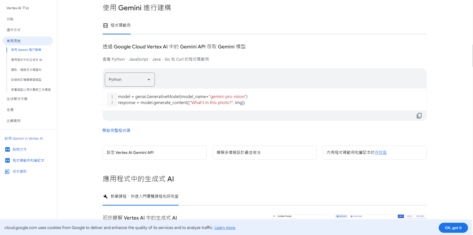Image resolution: width=473 pixels, height=235 pixels.
Task: Go to 定價 in the sidebar
Action: pos(10,110)
